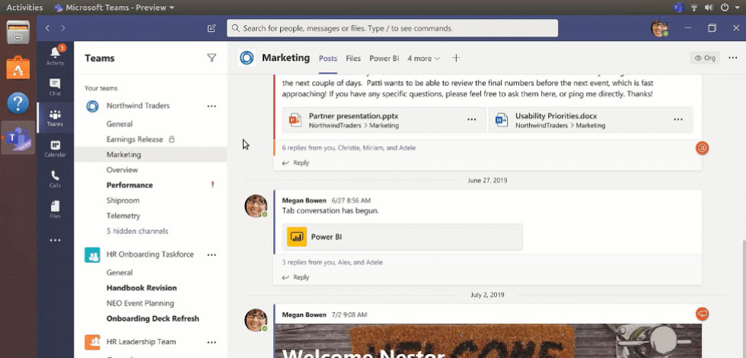Add a tab with the plus icon

click(x=456, y=58)
